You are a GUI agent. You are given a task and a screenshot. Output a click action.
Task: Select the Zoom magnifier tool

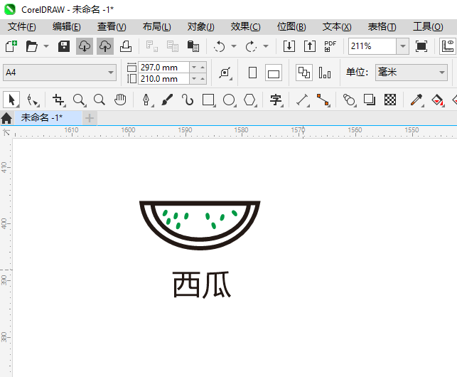pyautogui.click(x=79, y=100)
